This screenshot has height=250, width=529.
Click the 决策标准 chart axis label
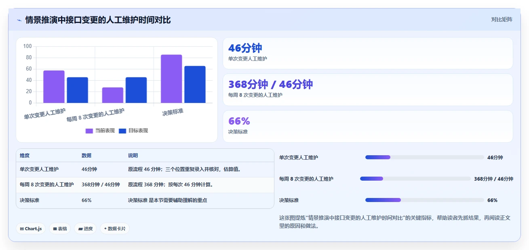tap(173, 112)
